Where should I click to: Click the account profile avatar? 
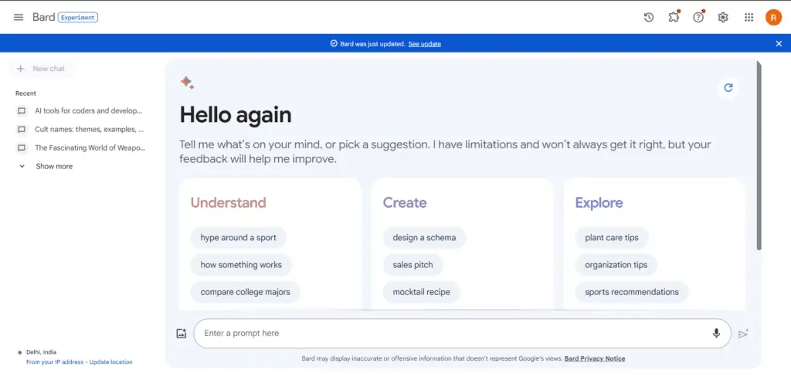[773, 17]
